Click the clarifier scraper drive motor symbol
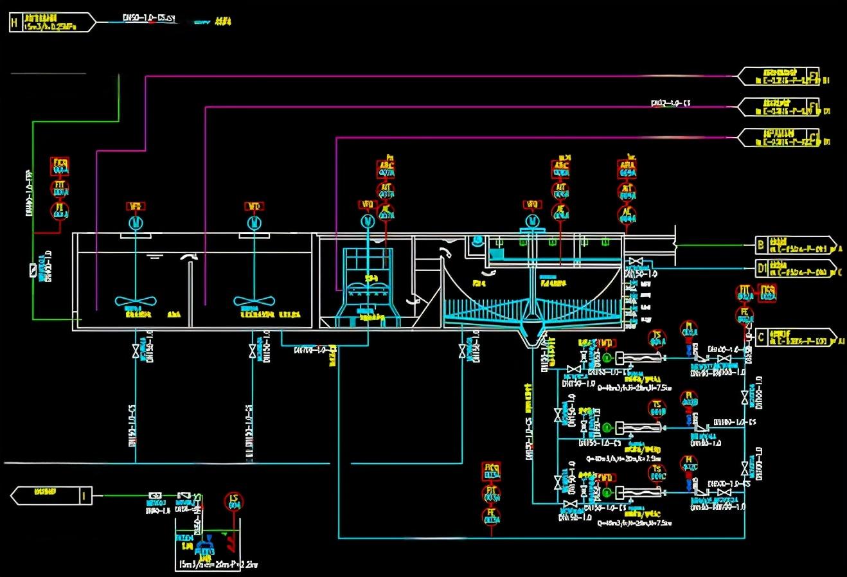 531,222
